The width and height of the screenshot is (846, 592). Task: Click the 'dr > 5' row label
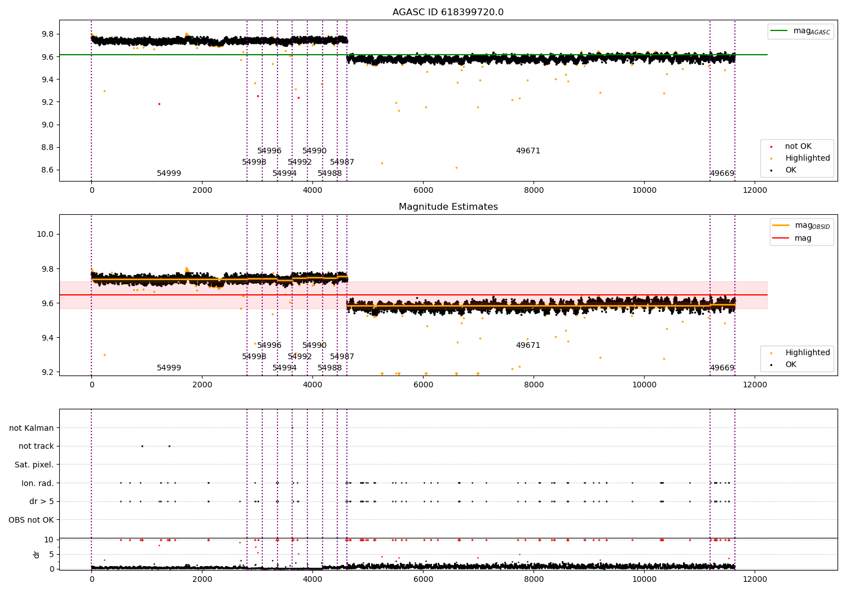[42, 502]
